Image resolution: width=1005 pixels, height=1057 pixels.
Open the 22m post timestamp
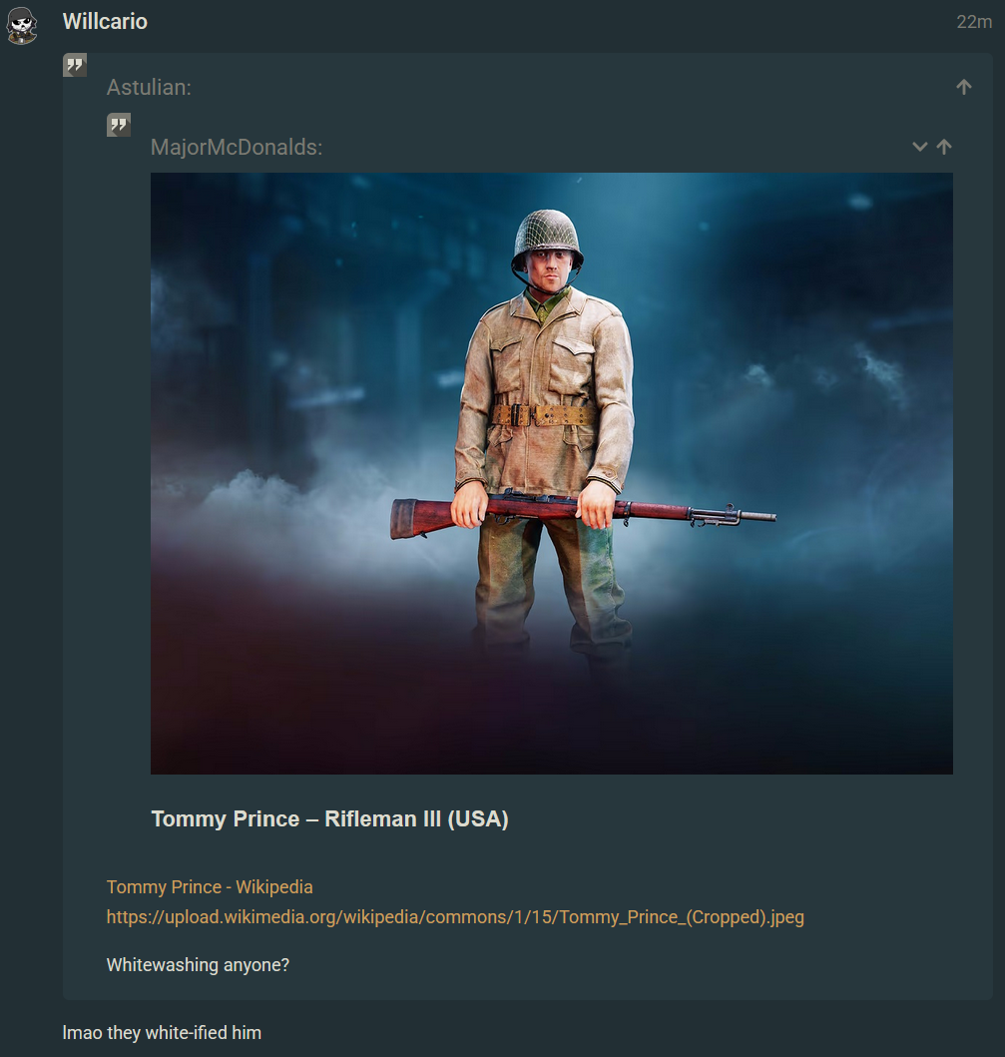point(974,22)
